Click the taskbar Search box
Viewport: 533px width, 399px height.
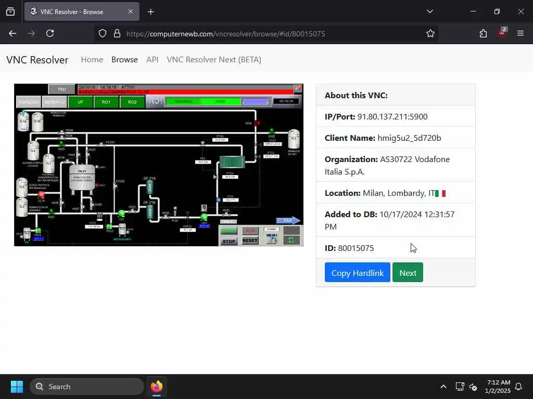87,387
